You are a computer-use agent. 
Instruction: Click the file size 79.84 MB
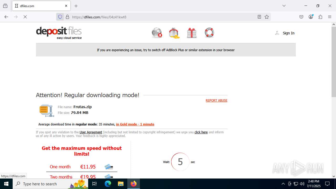80,113
